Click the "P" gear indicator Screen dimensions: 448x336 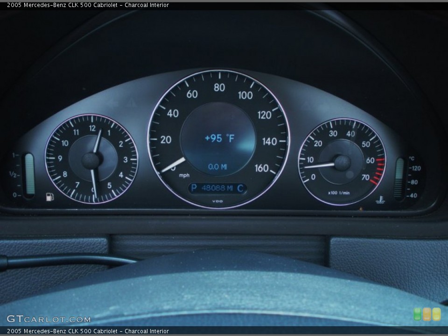(194, 188)
